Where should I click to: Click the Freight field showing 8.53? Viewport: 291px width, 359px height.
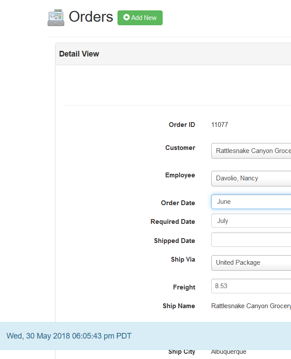point(252,286)
